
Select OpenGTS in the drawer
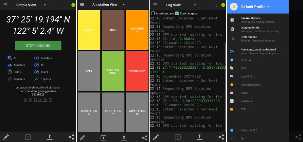(258, 76)
